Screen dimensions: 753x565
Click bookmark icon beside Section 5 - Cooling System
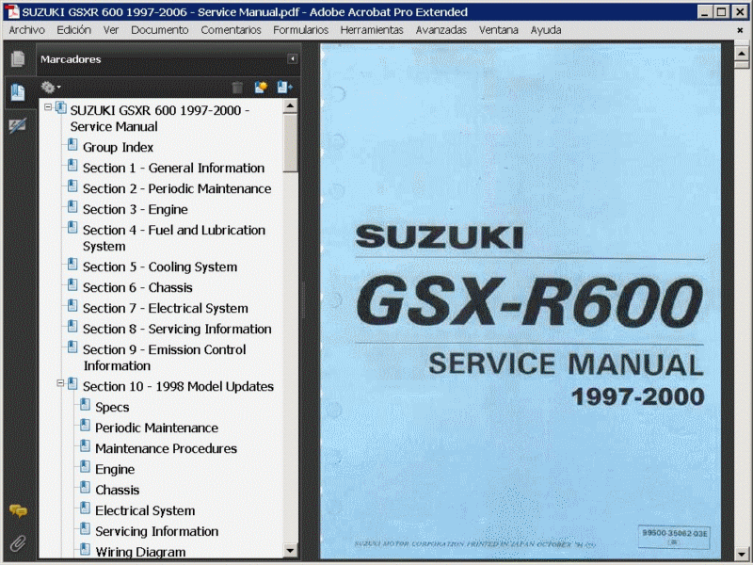[x=72, y=265]
